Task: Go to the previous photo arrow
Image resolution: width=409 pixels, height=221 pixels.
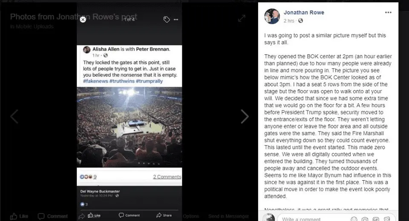Action: click(x=14, y=116)
